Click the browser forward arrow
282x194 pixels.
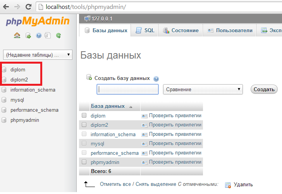[17, 7]
